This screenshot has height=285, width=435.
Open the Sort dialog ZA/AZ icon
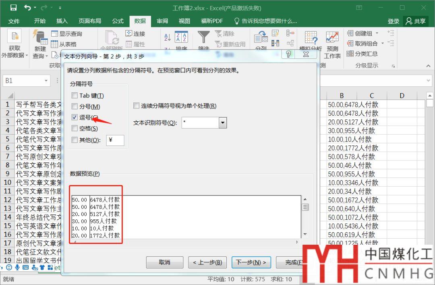[181, 37]
